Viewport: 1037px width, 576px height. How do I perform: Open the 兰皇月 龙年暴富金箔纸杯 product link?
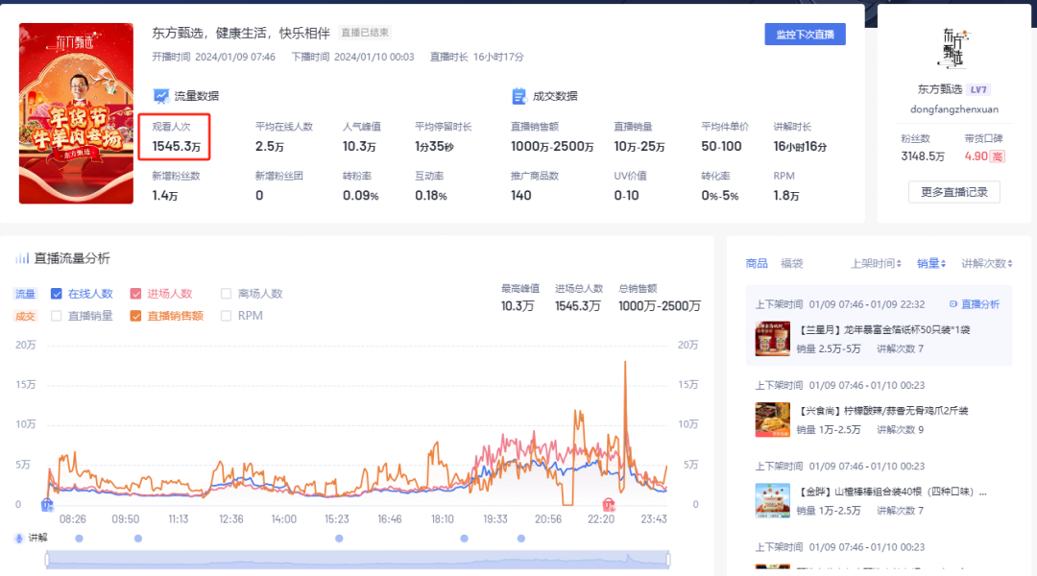tap(884, 330)
